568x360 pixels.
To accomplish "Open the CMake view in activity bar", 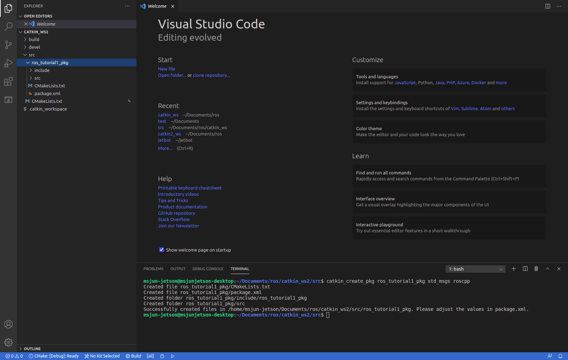I will point(8,100).
